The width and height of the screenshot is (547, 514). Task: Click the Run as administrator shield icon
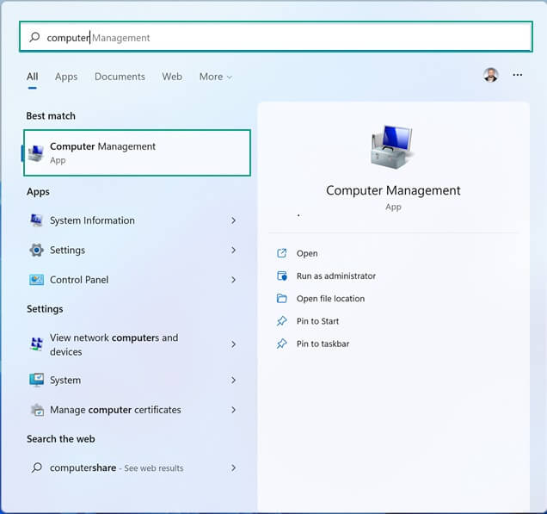pos(282,276)
